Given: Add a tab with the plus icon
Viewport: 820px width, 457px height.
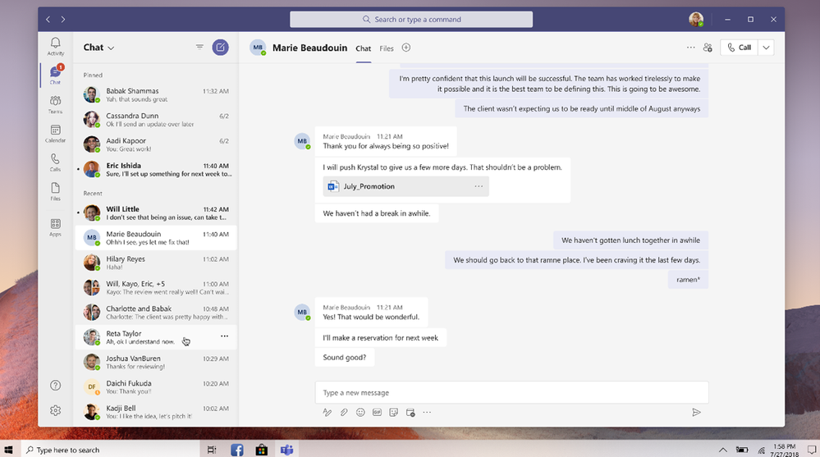Looking at the screenshot, I should (x=405, y=48).
